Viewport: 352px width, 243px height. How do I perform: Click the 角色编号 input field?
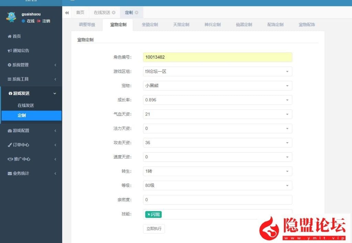[x=217, y=57]
